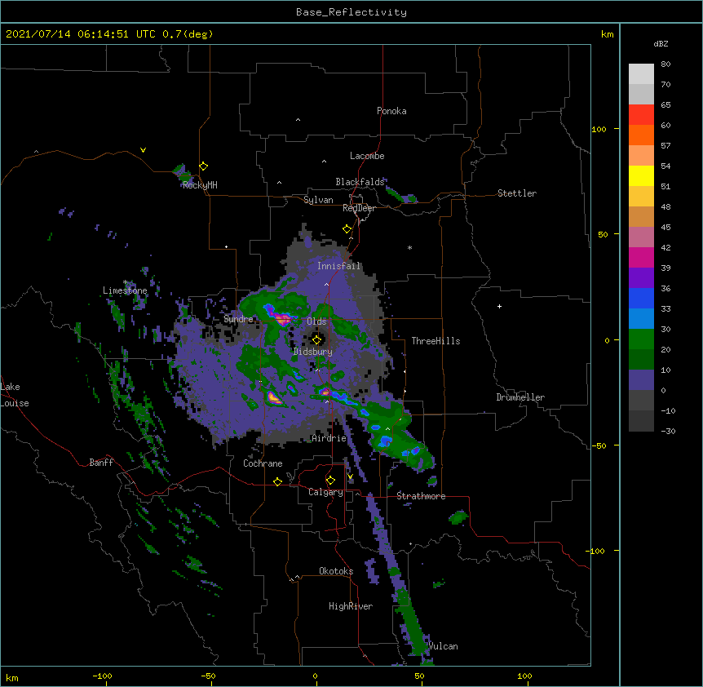Image resolution: width=703 pixels, height=687 pixels.
Task: Select the radar site diamond between Olds and Didsbury
Action: point(317,340)
